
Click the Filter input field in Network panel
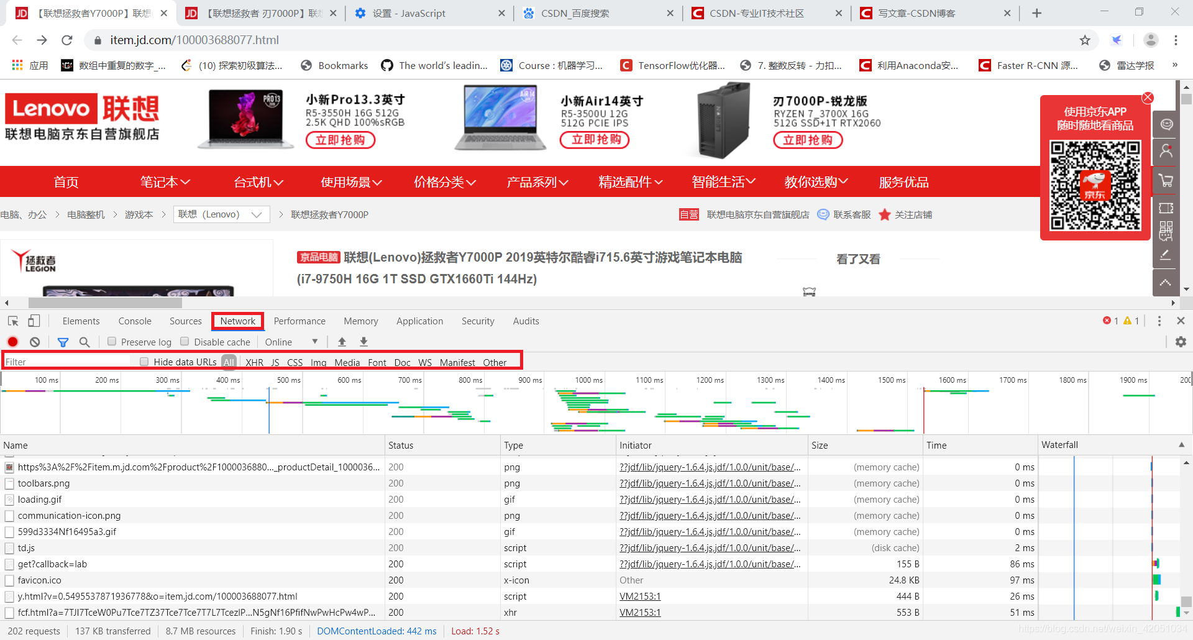click(62, 361)
